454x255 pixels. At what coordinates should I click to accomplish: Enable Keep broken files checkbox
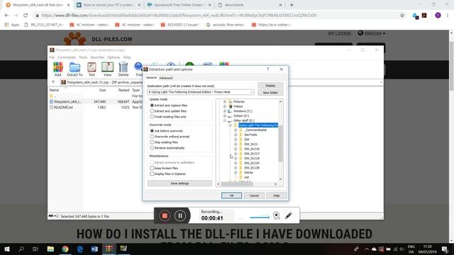click(152, 168)
